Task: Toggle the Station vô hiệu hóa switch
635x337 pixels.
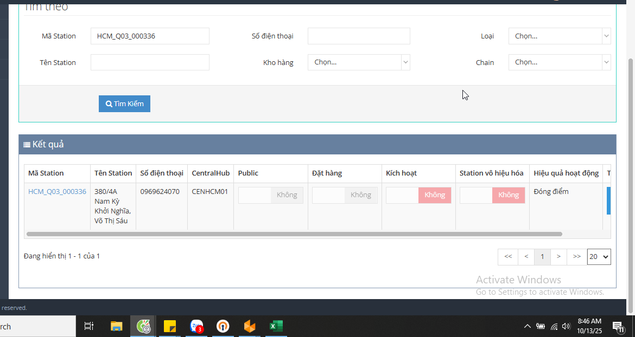Action: [492, 195]
